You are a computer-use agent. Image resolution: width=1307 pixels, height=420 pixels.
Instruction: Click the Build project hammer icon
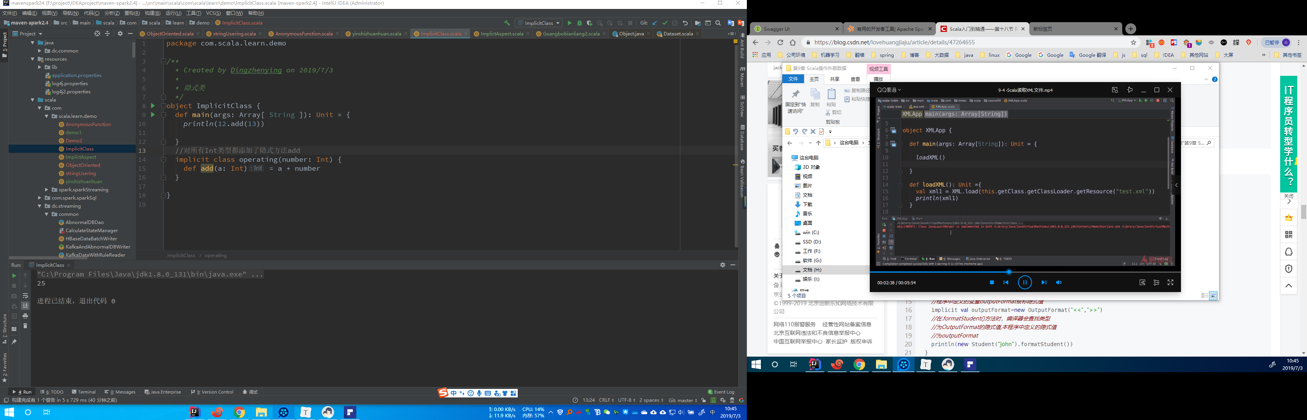pyautogui.click(x=506, y=23)
